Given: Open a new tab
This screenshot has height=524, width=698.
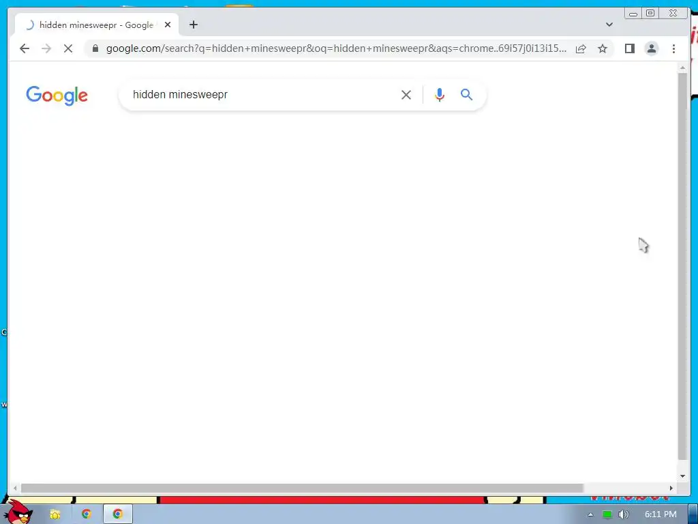Looking at the screenshot, I should 193,25.
